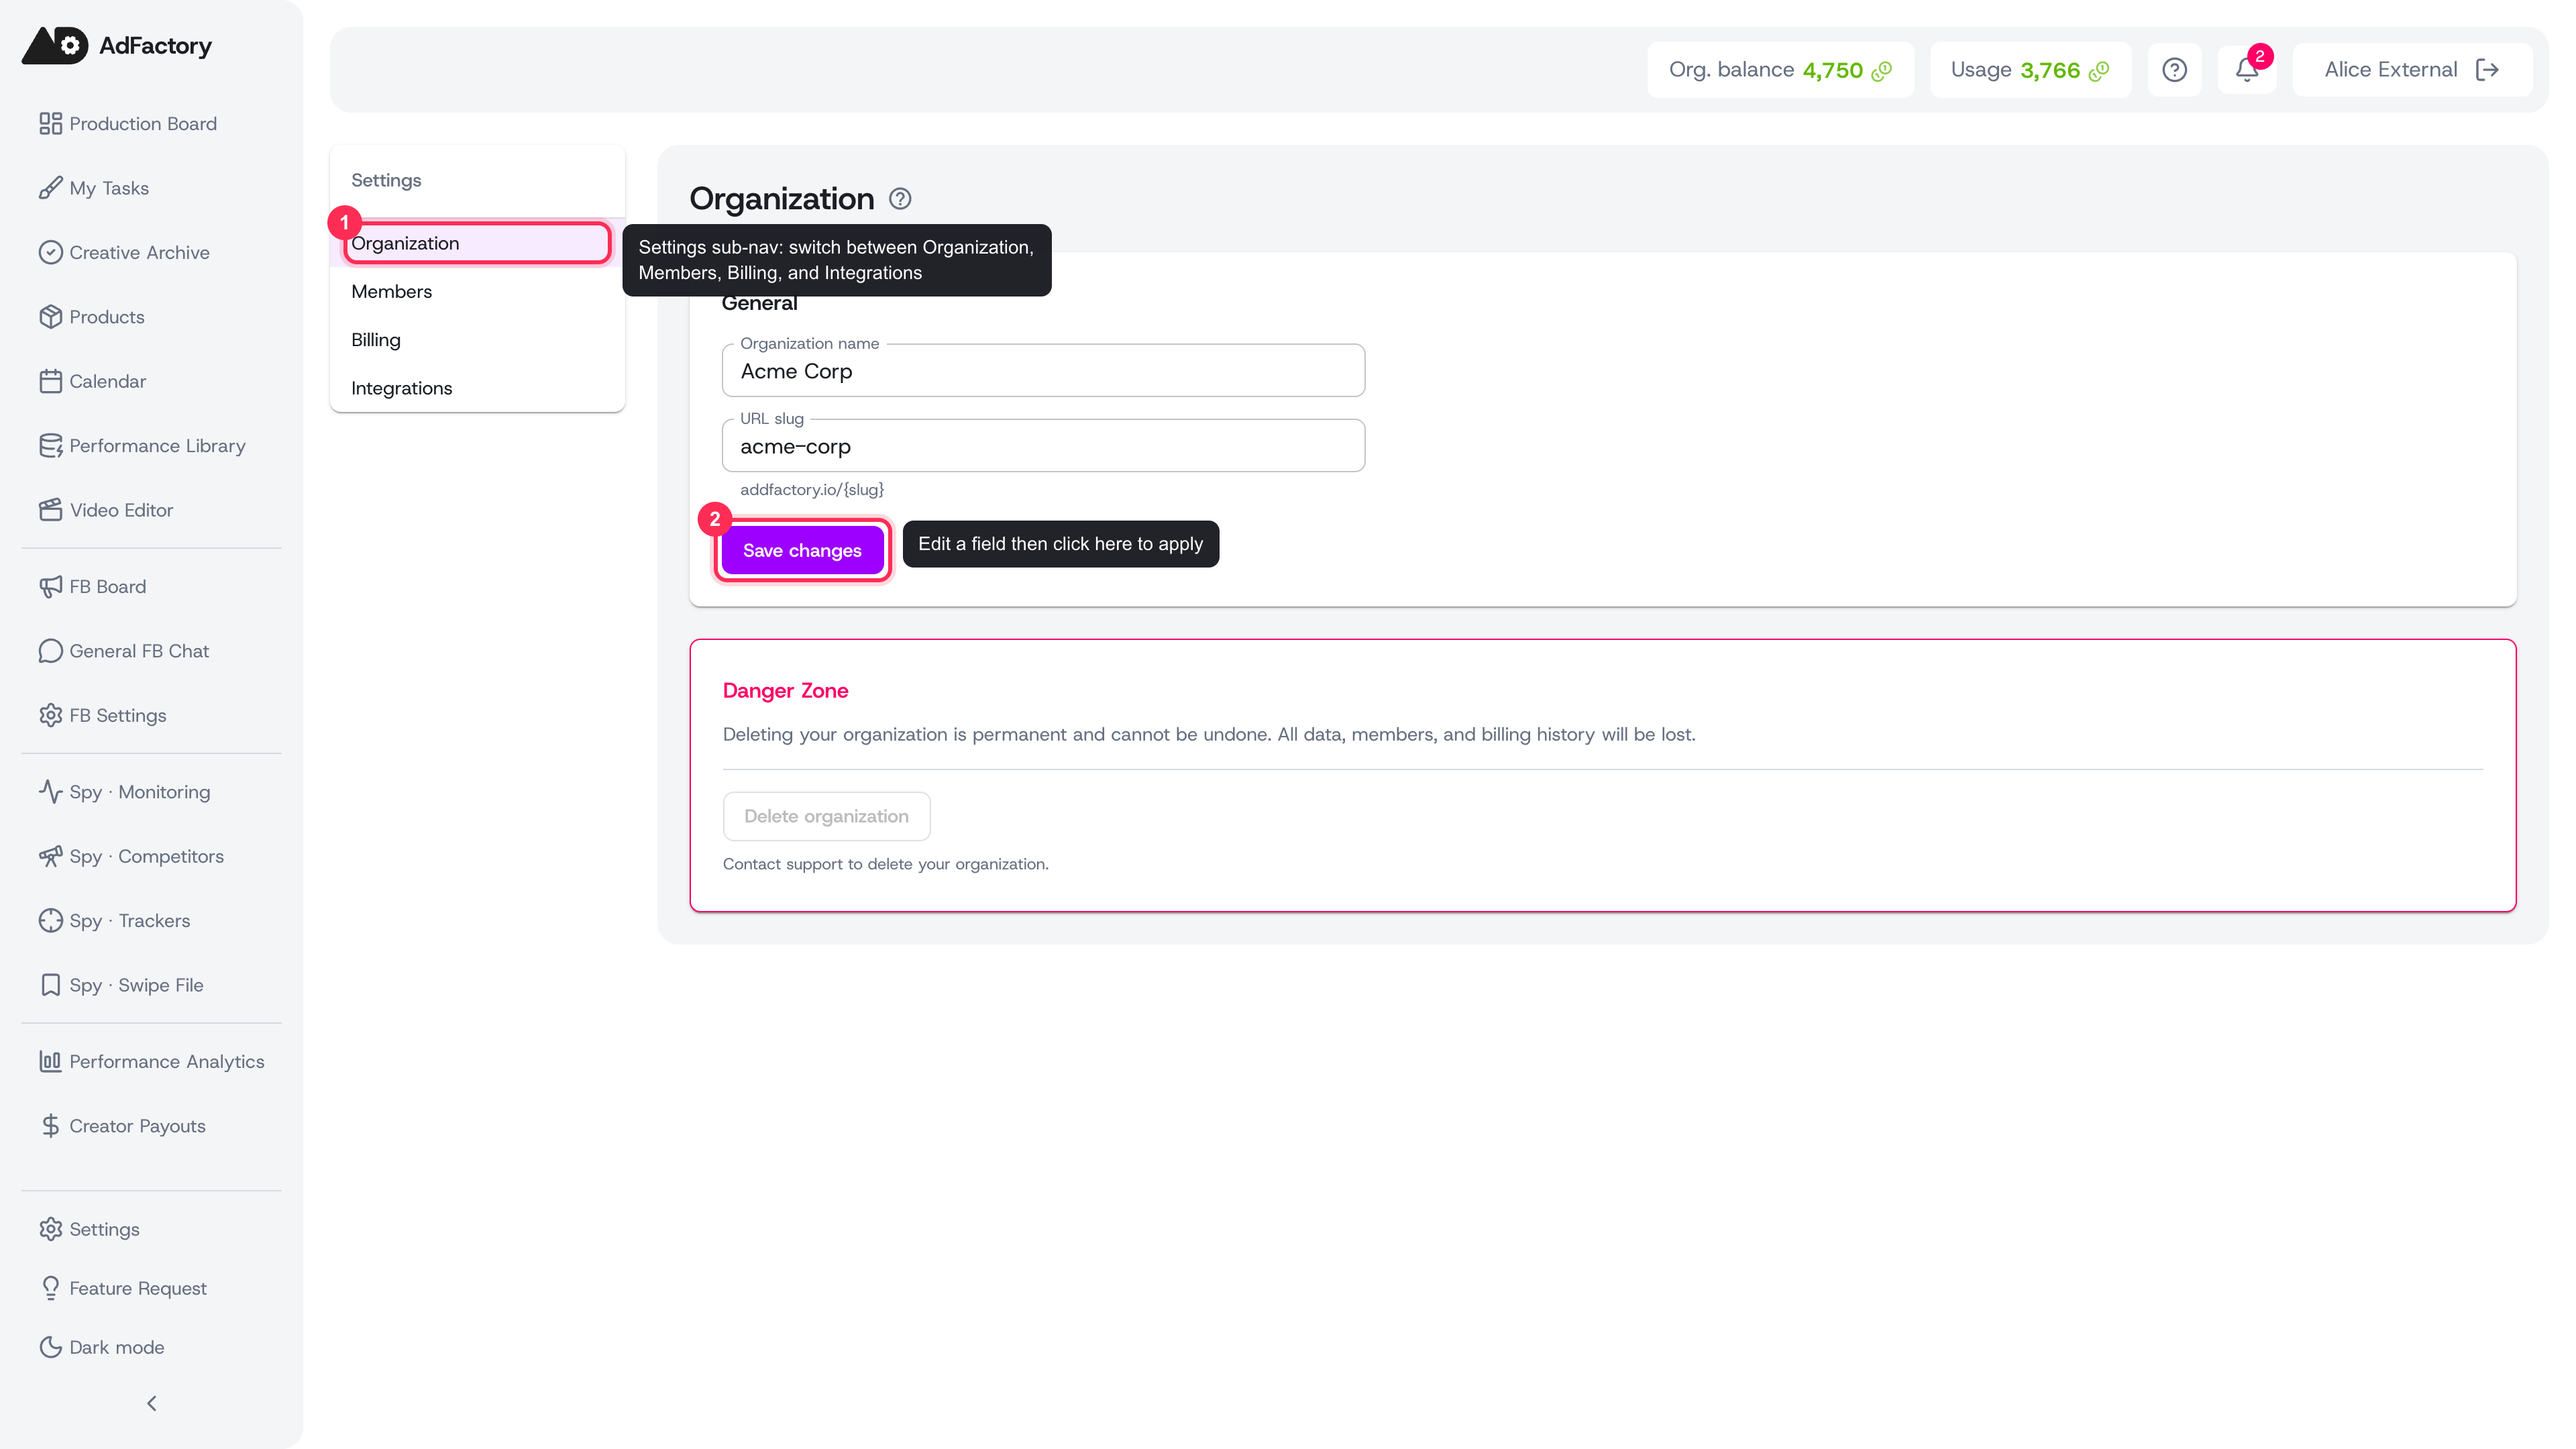Click the Save changes button
The height and width of the screenshot is (1449, 2576).
(802, 550)
